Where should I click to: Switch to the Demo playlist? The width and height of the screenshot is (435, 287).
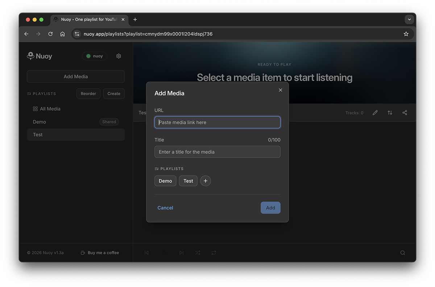[39, 122]
